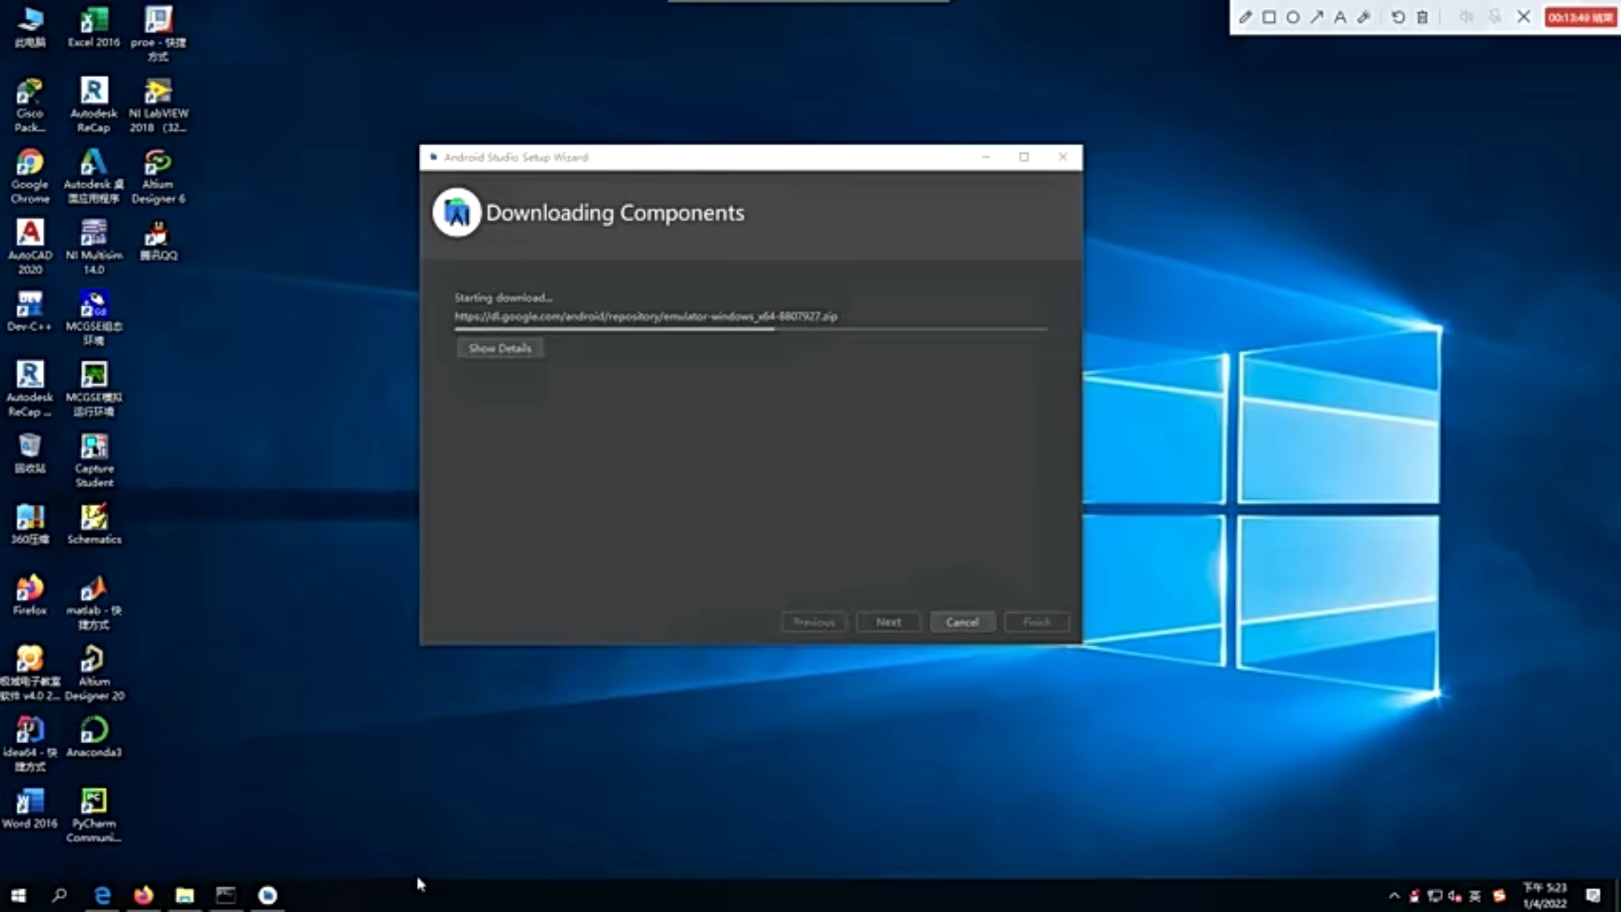Click the dl.google.com emulator download URL text
The width and height of the screenshot is (1621, 912).
tap(646, 317)
